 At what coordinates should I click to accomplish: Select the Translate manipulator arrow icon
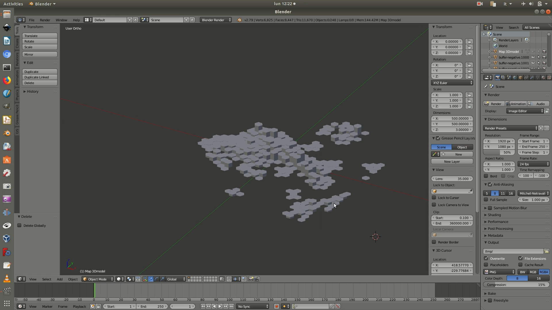pyautogui.click(x=151, y=279)
